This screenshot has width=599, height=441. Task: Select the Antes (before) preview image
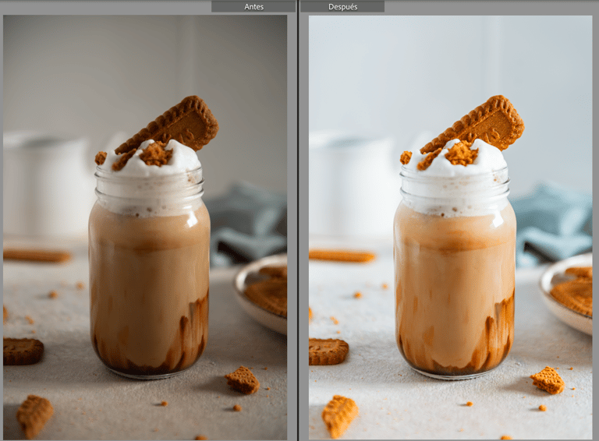click(145, 228)
